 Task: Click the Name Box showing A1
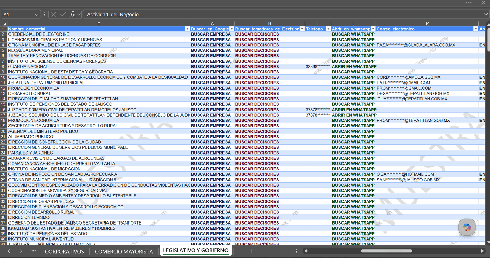click(18, 15)
